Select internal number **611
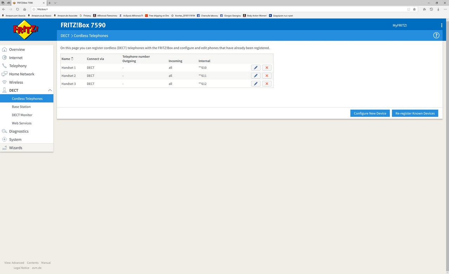 coord(202,76)
